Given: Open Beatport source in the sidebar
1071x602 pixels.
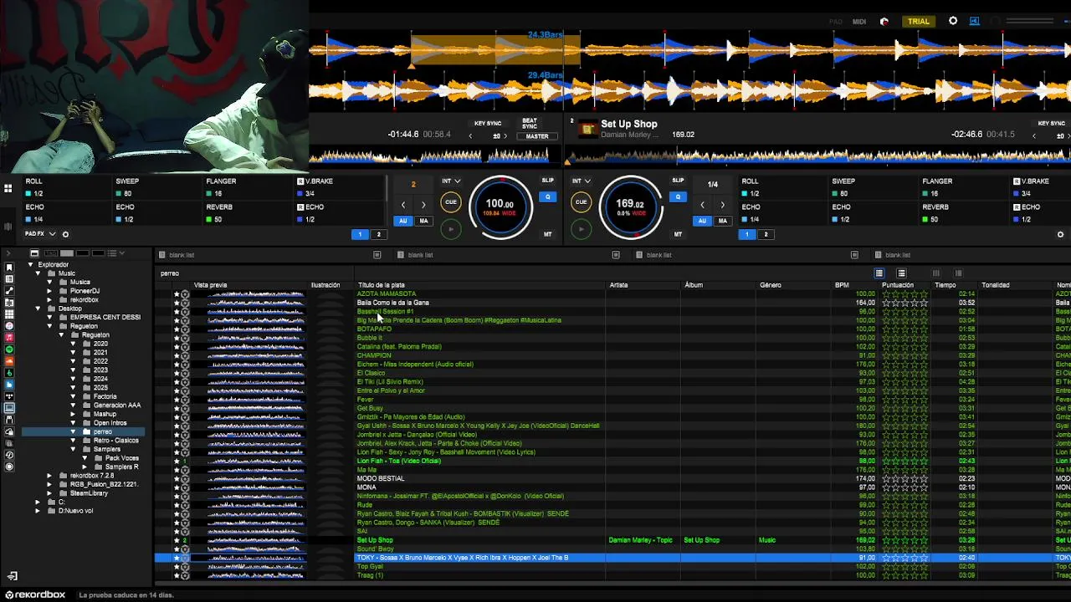Looking at the screenshot, I should coord(9,372).
